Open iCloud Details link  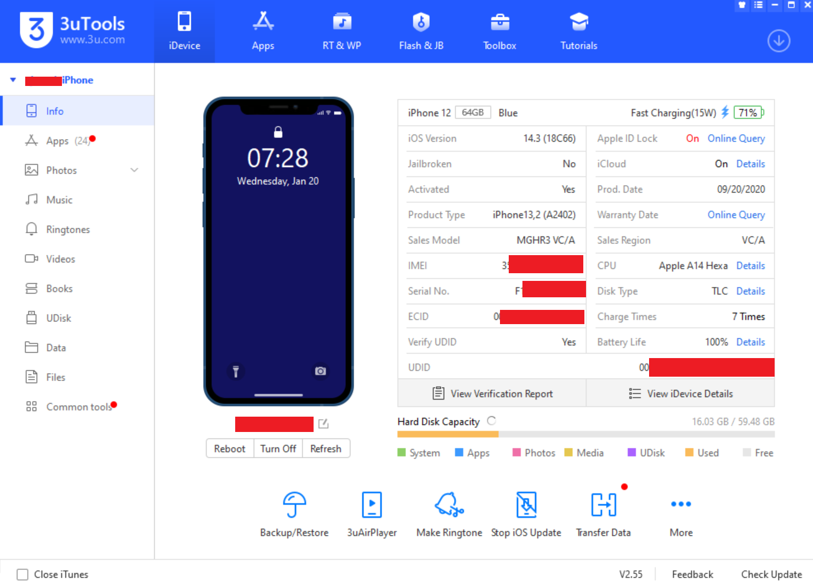750,164
